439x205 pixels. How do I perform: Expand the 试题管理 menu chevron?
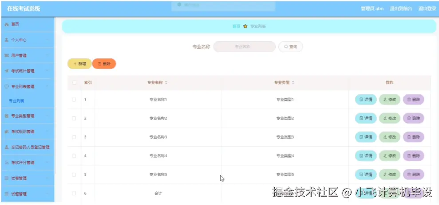click(47, 194)
